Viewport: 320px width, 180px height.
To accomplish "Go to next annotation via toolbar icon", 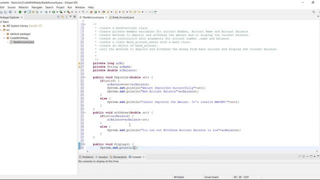I will click(116, 12).
